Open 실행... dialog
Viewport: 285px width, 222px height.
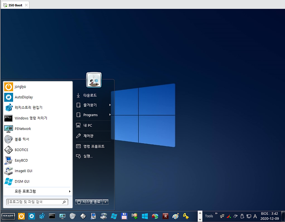click(x=93, y=156)
